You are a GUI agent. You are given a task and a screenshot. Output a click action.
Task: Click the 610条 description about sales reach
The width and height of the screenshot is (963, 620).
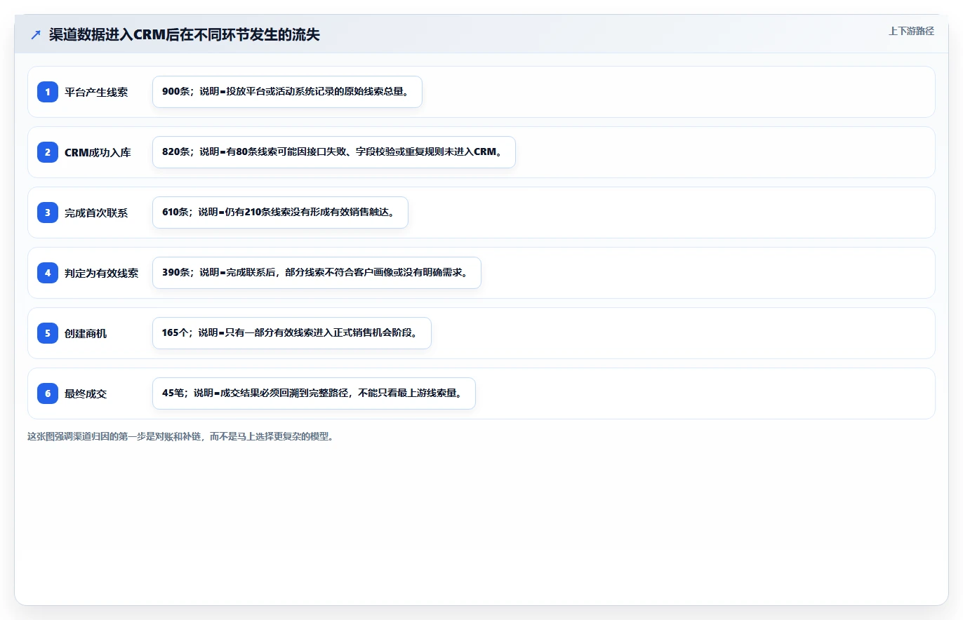[280, 213]
